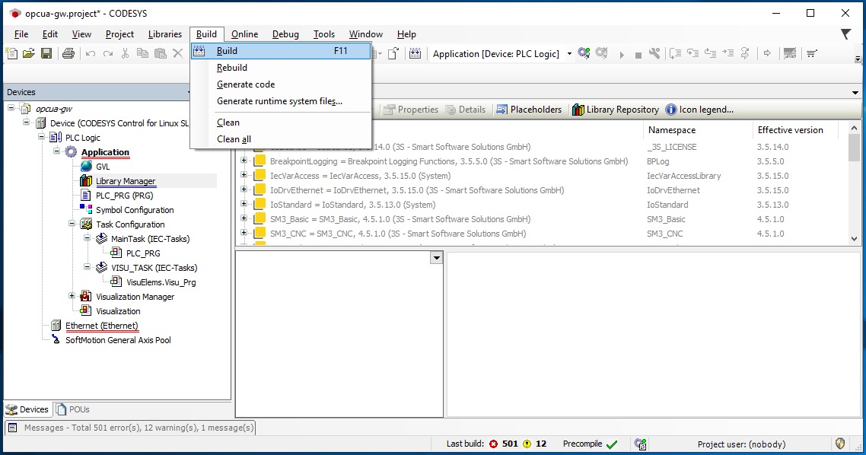Print using the printer toolbar icon
Image resolution: width=866 pixels, height=455 pixels.
pos(68,53)
